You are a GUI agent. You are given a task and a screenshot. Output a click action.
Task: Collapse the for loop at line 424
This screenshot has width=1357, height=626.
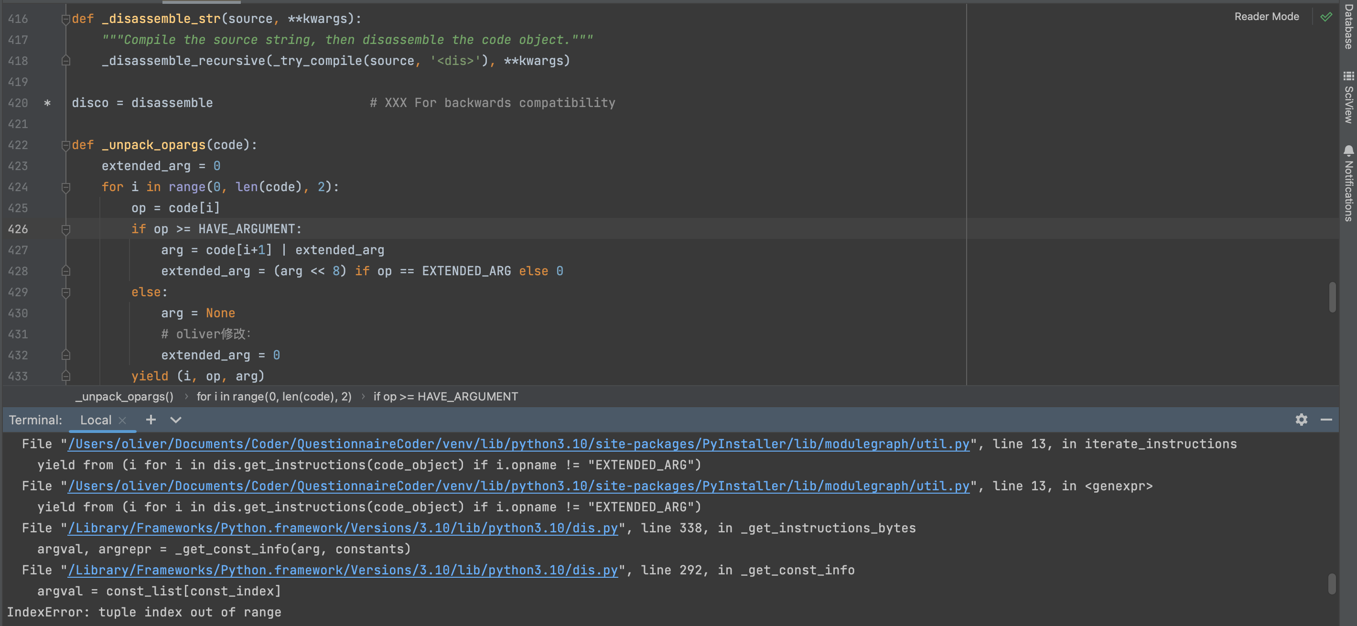[x=66, y=187]
